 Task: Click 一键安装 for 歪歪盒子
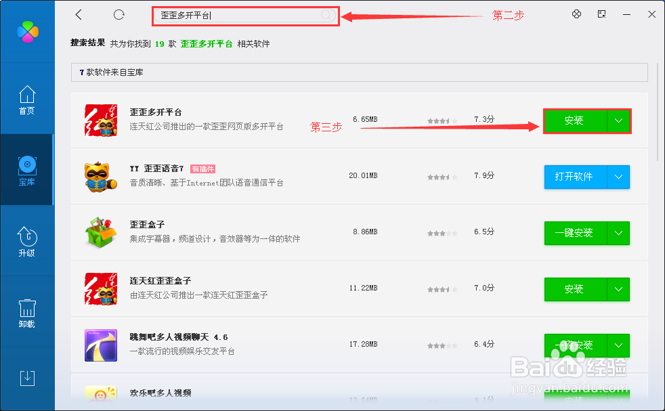pos(576,233)
